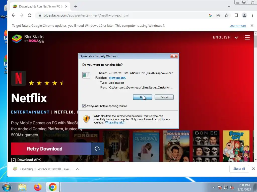Open the Windows Start button

7,187
